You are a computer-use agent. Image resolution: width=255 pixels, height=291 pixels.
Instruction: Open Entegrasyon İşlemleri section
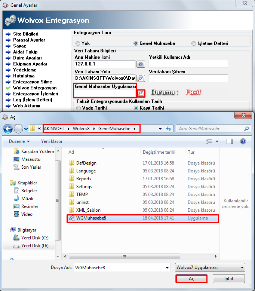(x=36, y=94)
